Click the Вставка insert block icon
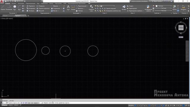190x107 pixels. [x=124, y=8]
